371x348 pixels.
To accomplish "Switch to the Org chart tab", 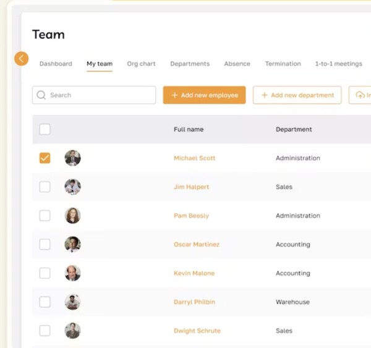I will (x=141, y=64).
